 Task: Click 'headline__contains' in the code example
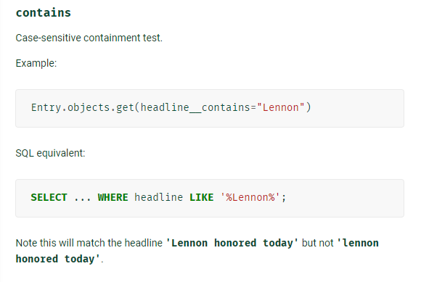click(x=195, y=107)
